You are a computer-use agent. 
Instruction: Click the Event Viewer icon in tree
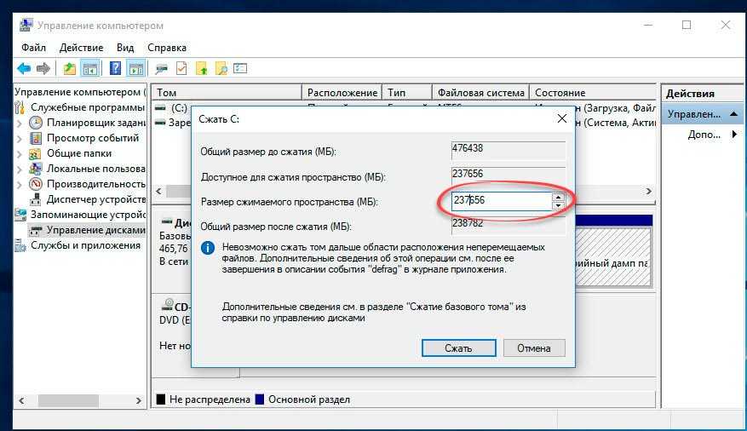35,138
